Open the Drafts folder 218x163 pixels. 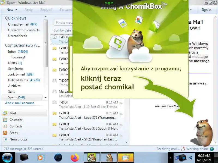point(15,63)
